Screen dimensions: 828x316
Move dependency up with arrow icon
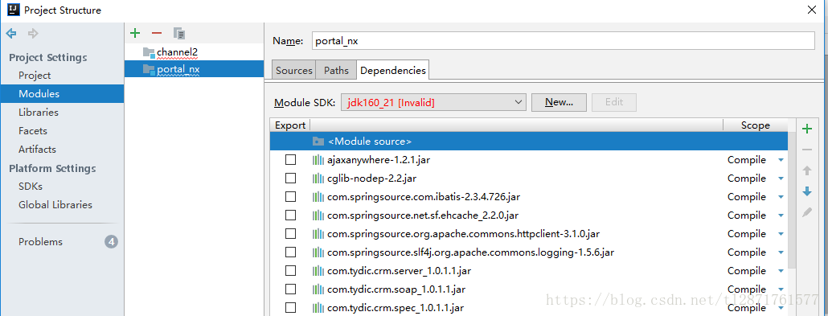pos(807,170)
